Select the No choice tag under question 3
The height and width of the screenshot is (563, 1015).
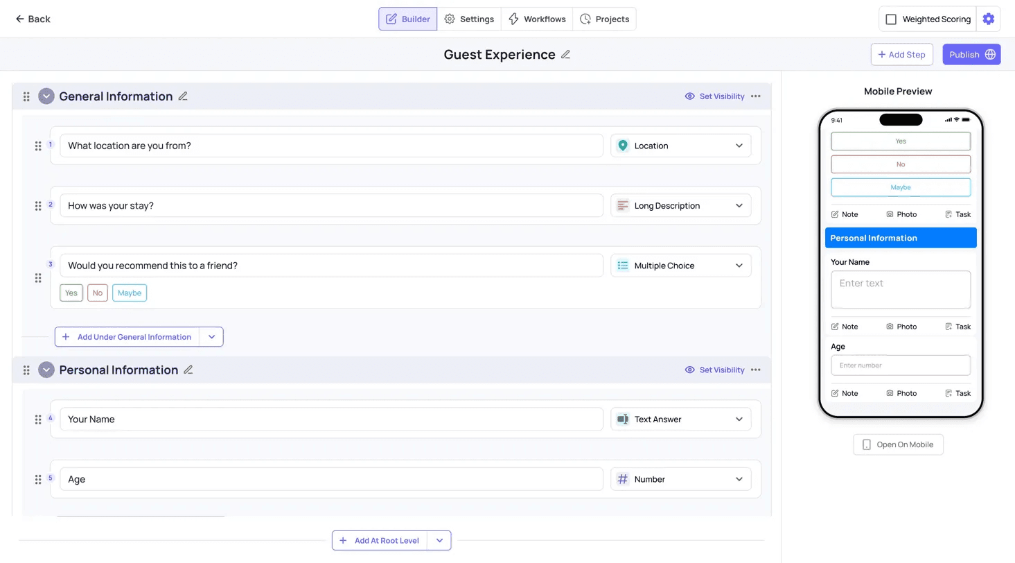pyautogui.click(x=98, y=293)
